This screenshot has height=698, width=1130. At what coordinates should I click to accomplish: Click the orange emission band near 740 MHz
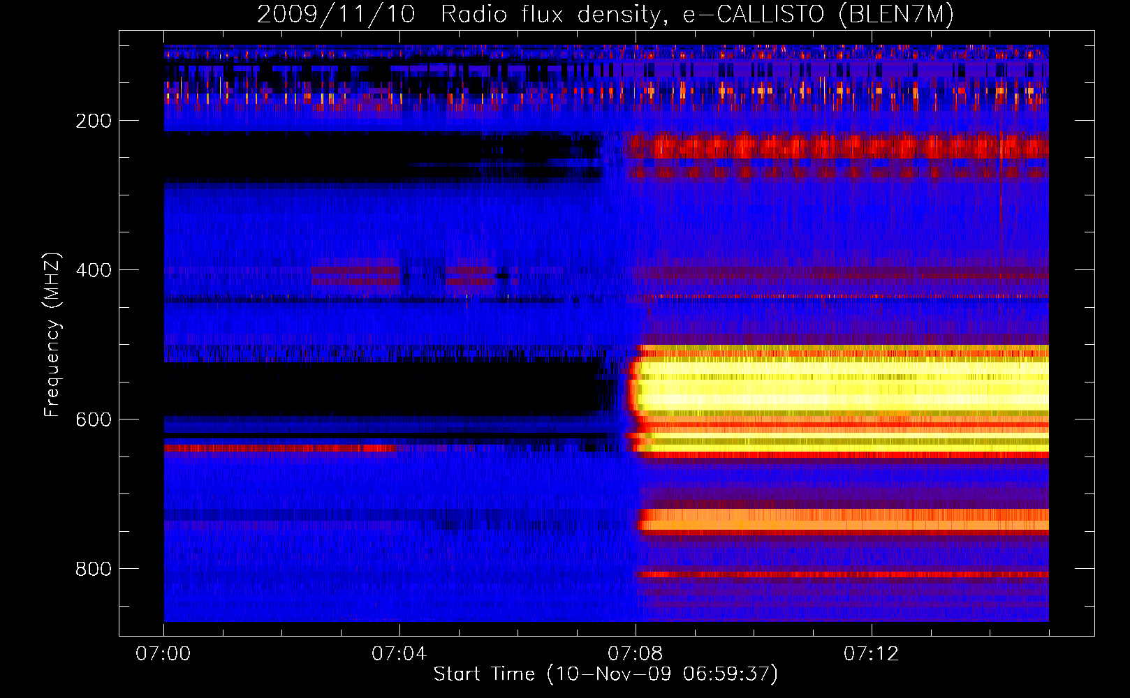844,520
